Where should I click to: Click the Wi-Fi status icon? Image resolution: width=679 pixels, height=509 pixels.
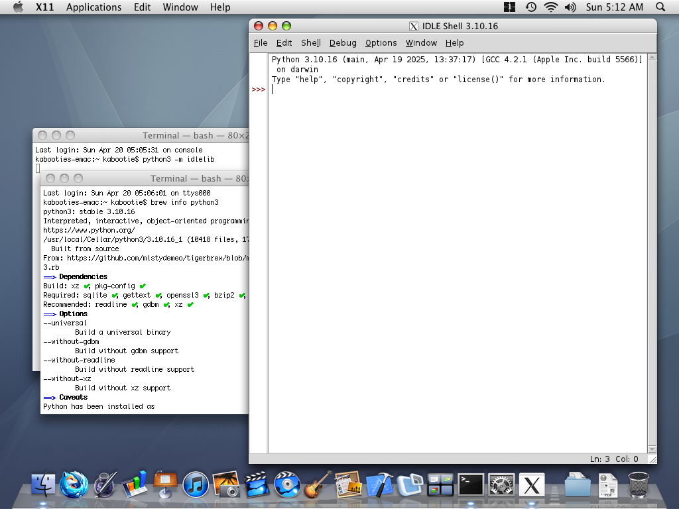click(x=551, y=7)
